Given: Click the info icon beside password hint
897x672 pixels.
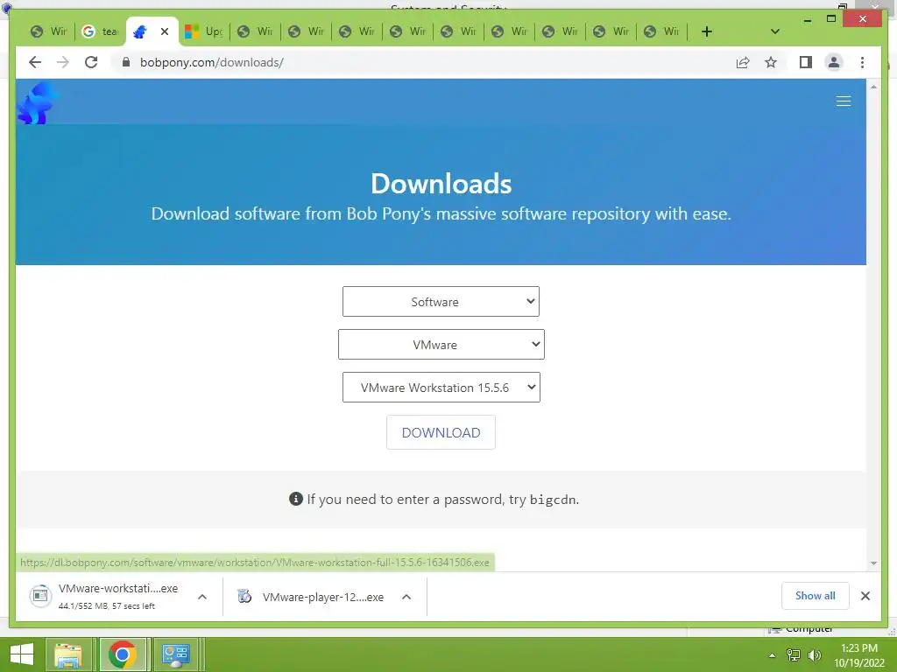Looking at the screenshot, I should point(296,499).
